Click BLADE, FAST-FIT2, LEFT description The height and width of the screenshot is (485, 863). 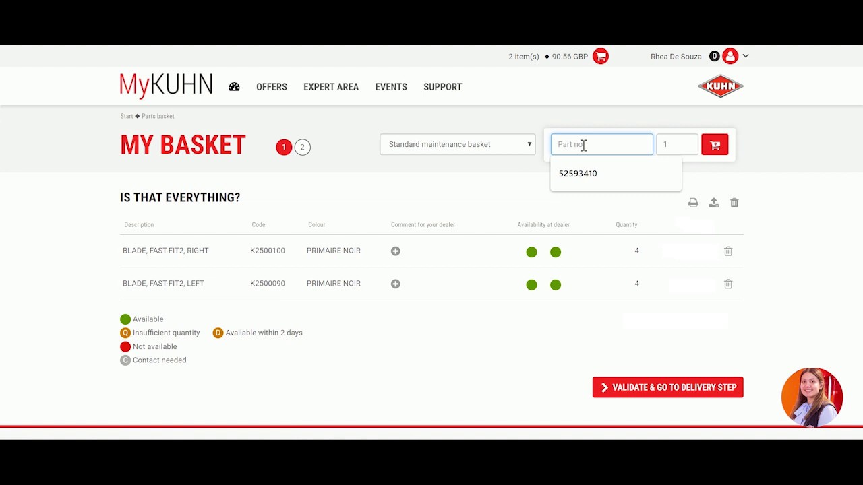click(163, 284)
